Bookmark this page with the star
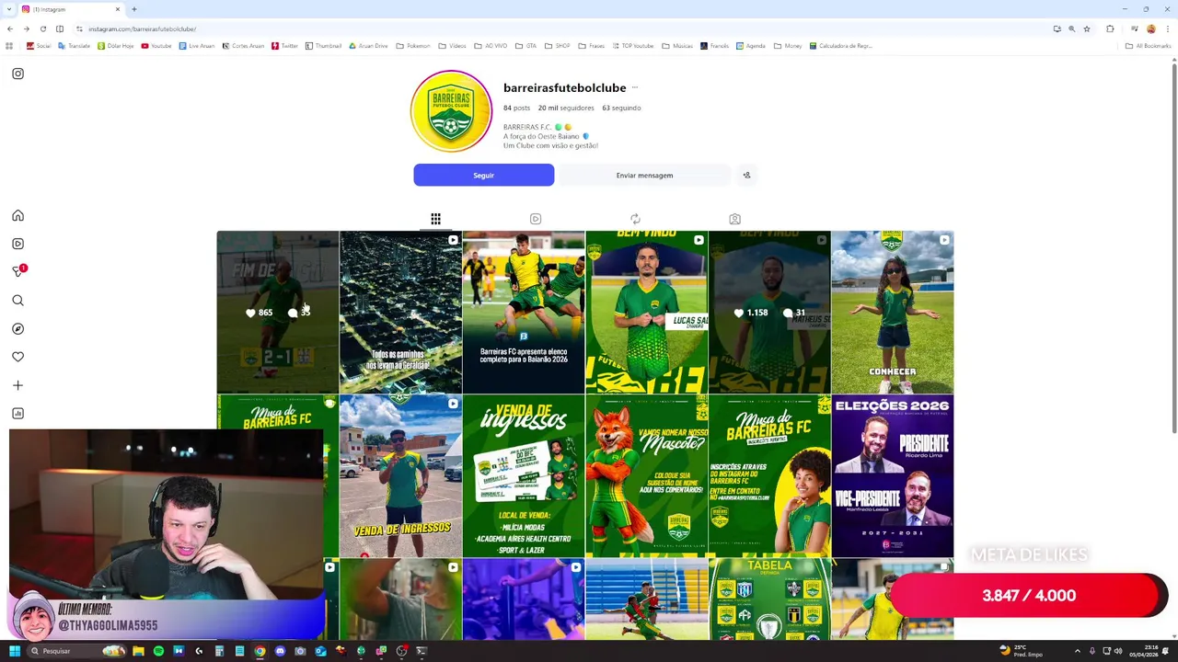 point(1087,29)
